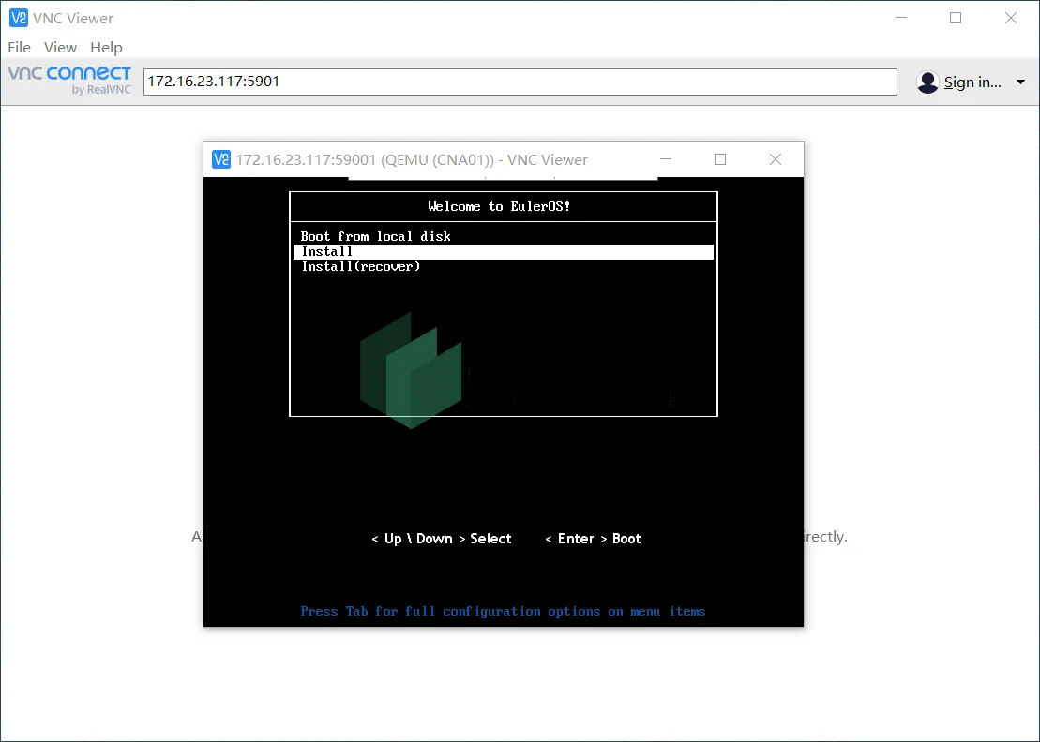
Task: Open the File menu
Action: [20, 47]
